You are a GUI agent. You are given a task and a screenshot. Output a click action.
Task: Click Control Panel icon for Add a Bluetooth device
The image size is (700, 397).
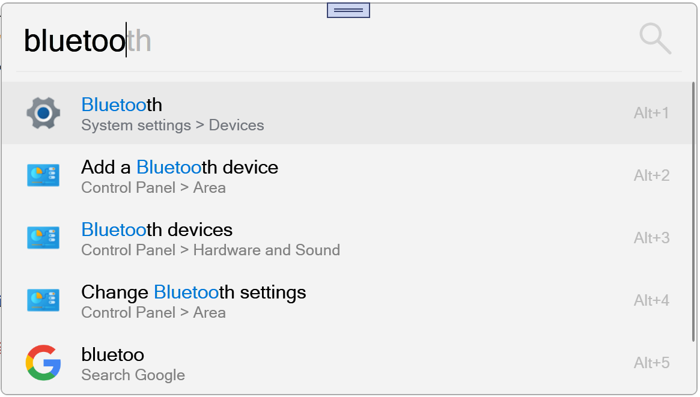pos(43,175)
